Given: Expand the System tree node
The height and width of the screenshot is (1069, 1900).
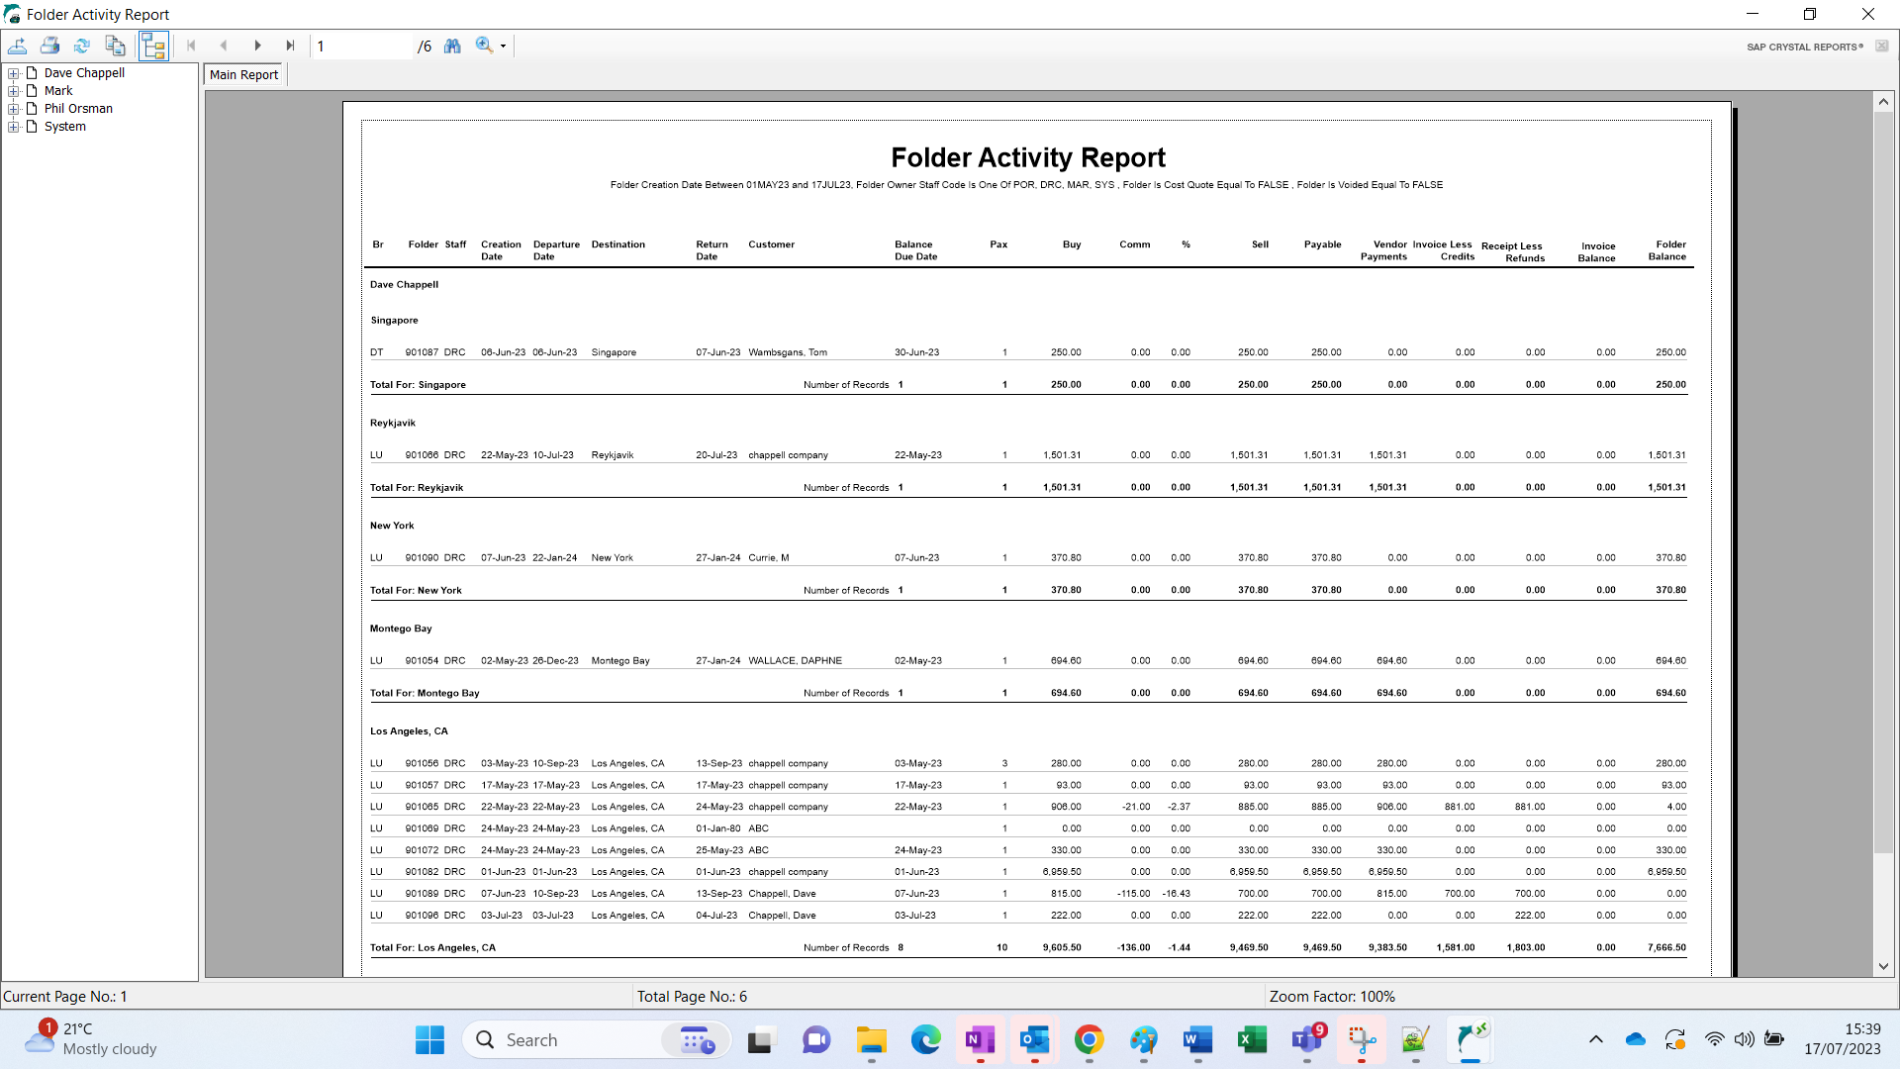Looking at the screenshot, I should pyautogui.click(x=14, y=127).
